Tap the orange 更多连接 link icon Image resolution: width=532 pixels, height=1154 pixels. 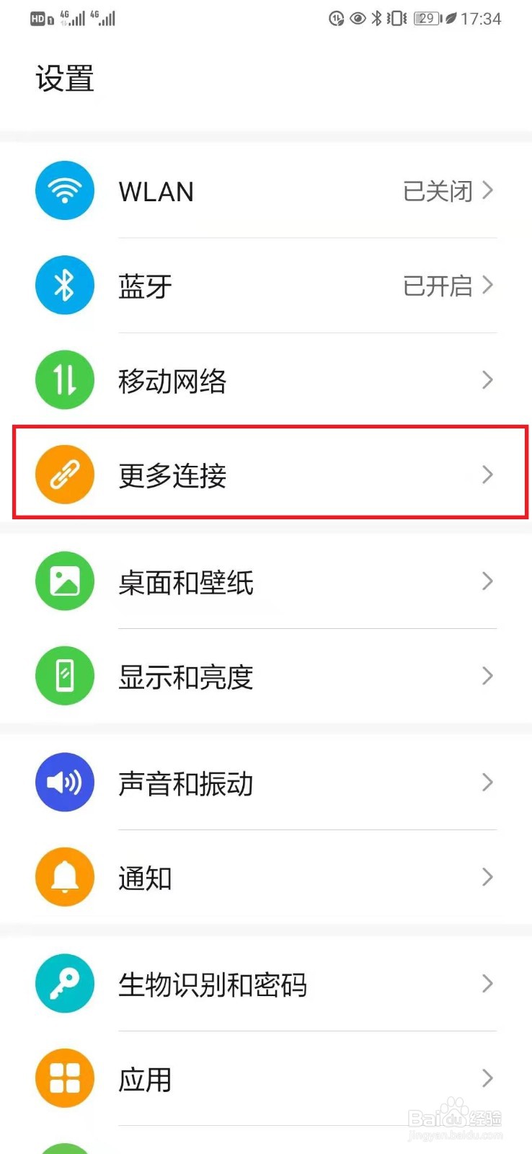click(65, 475)
